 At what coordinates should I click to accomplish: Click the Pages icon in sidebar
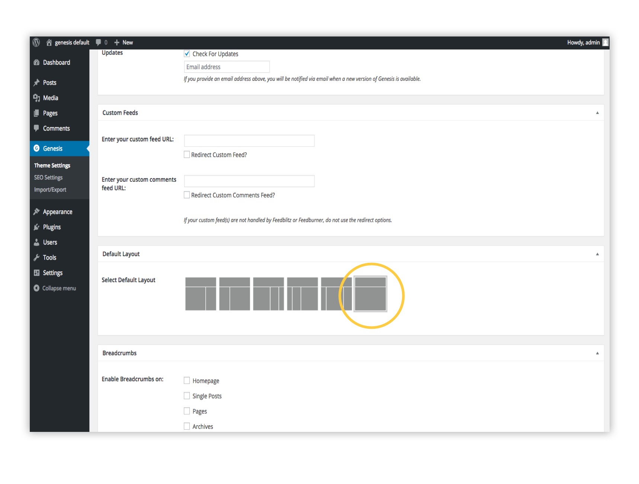[36, 113]
